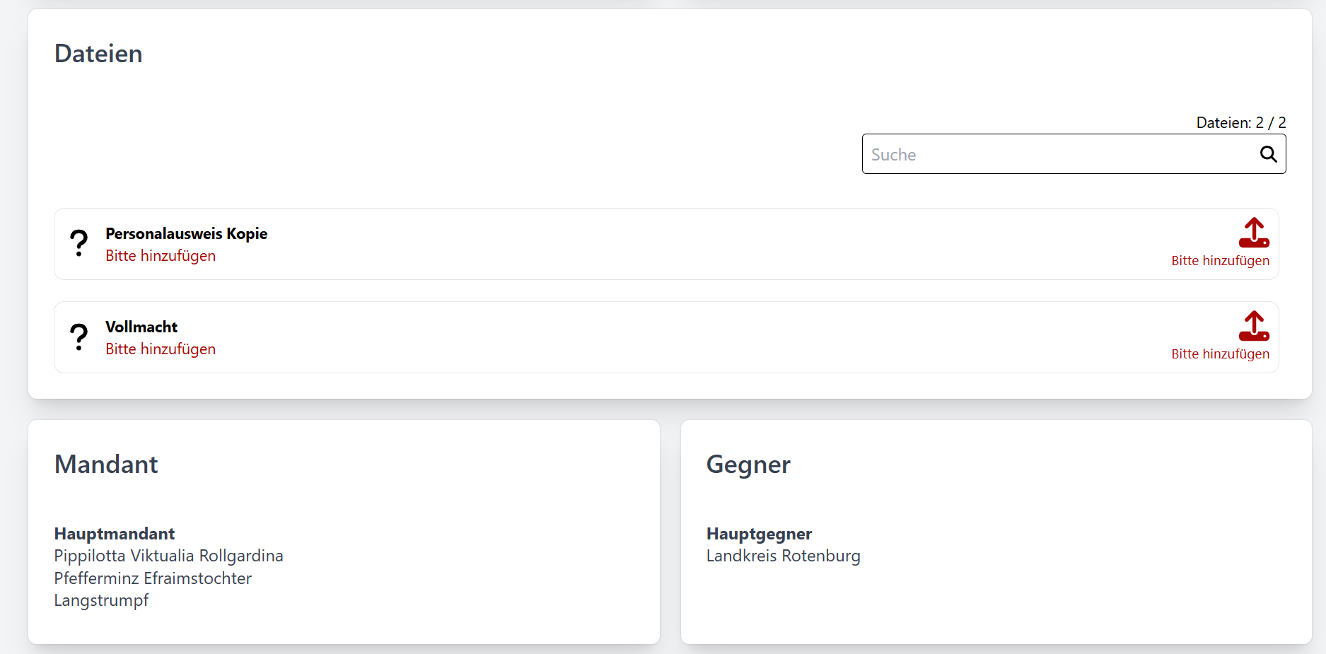Image resolution: width=1326 pixels, height=654 pixels.
Task: Open the Vollmacht file entry title
Action: click(141, 327)
